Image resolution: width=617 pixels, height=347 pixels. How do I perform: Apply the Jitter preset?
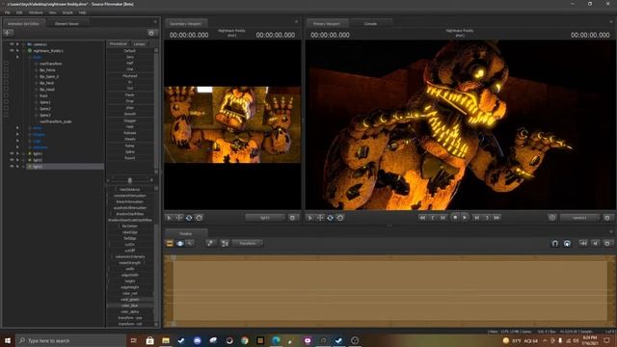point(130,107)
